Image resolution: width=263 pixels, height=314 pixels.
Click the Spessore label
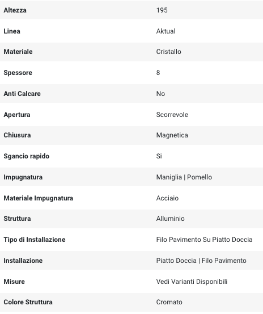[18, 73]
